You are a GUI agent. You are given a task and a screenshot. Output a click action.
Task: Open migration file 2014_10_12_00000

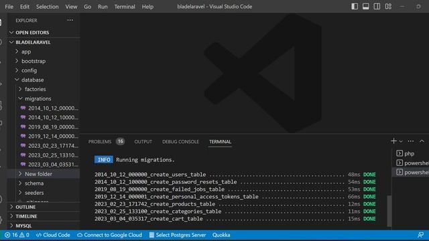pos(44,108)
